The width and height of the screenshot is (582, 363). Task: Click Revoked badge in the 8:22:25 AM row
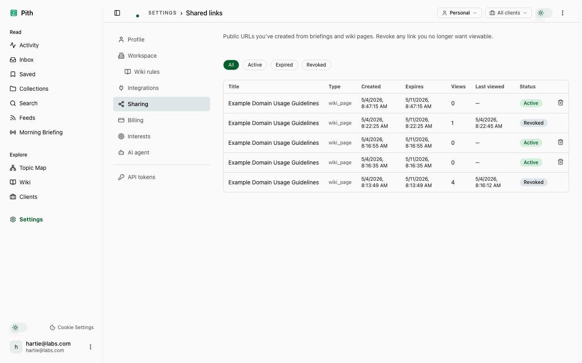pyautogui.click(x=533, y=123)
